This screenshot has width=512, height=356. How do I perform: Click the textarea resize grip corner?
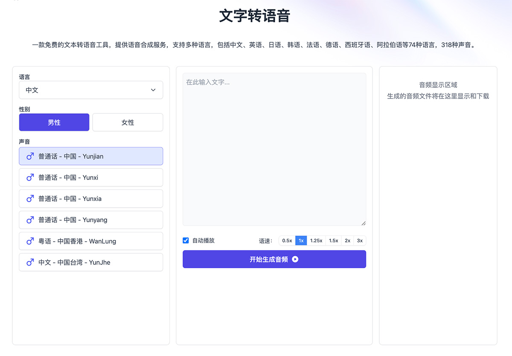364,223
